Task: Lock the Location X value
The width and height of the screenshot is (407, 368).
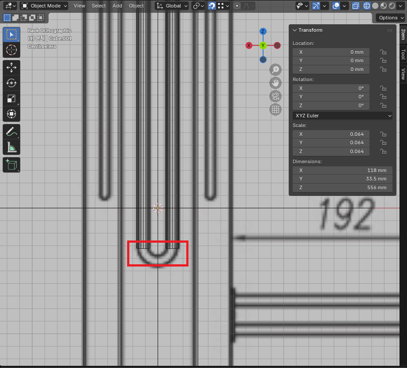Action: (383, 52)
